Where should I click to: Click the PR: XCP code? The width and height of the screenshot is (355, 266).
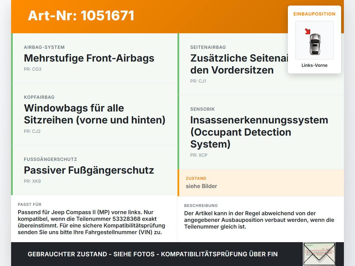[x=199, y=155]
